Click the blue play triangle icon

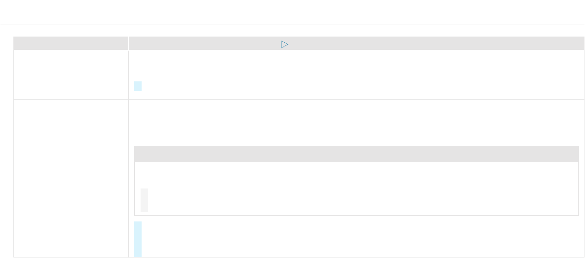[284, 44]
